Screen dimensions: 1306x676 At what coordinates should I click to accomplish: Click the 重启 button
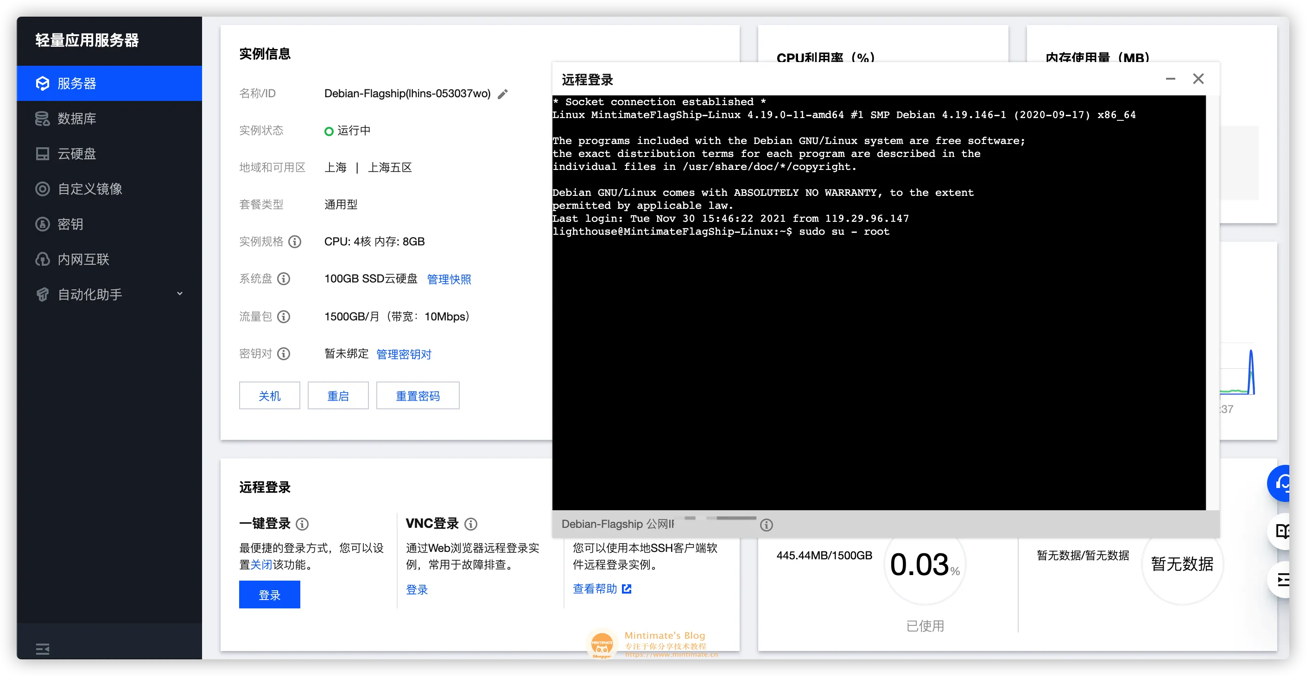coord(338,395)
